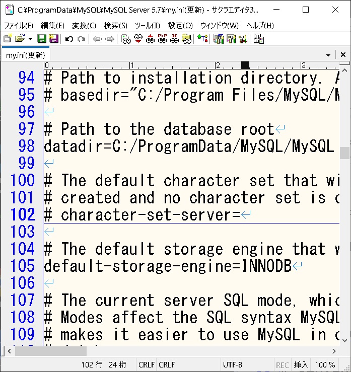Open the ウィンドウ(W) menu
The width and height of the screenshot is (351, 372).
pyautogui.click(x=219, y=25)
